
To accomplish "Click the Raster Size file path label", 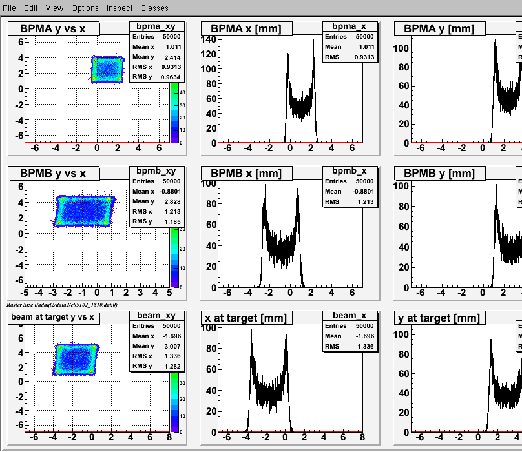I will click(x=62, y=305).
